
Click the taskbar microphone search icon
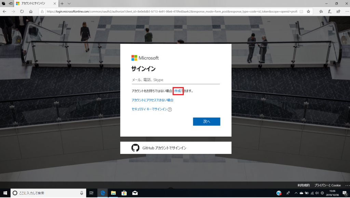click(82, 193)
